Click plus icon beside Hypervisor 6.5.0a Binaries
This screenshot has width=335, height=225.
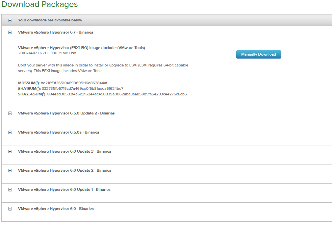pos(10,133)
